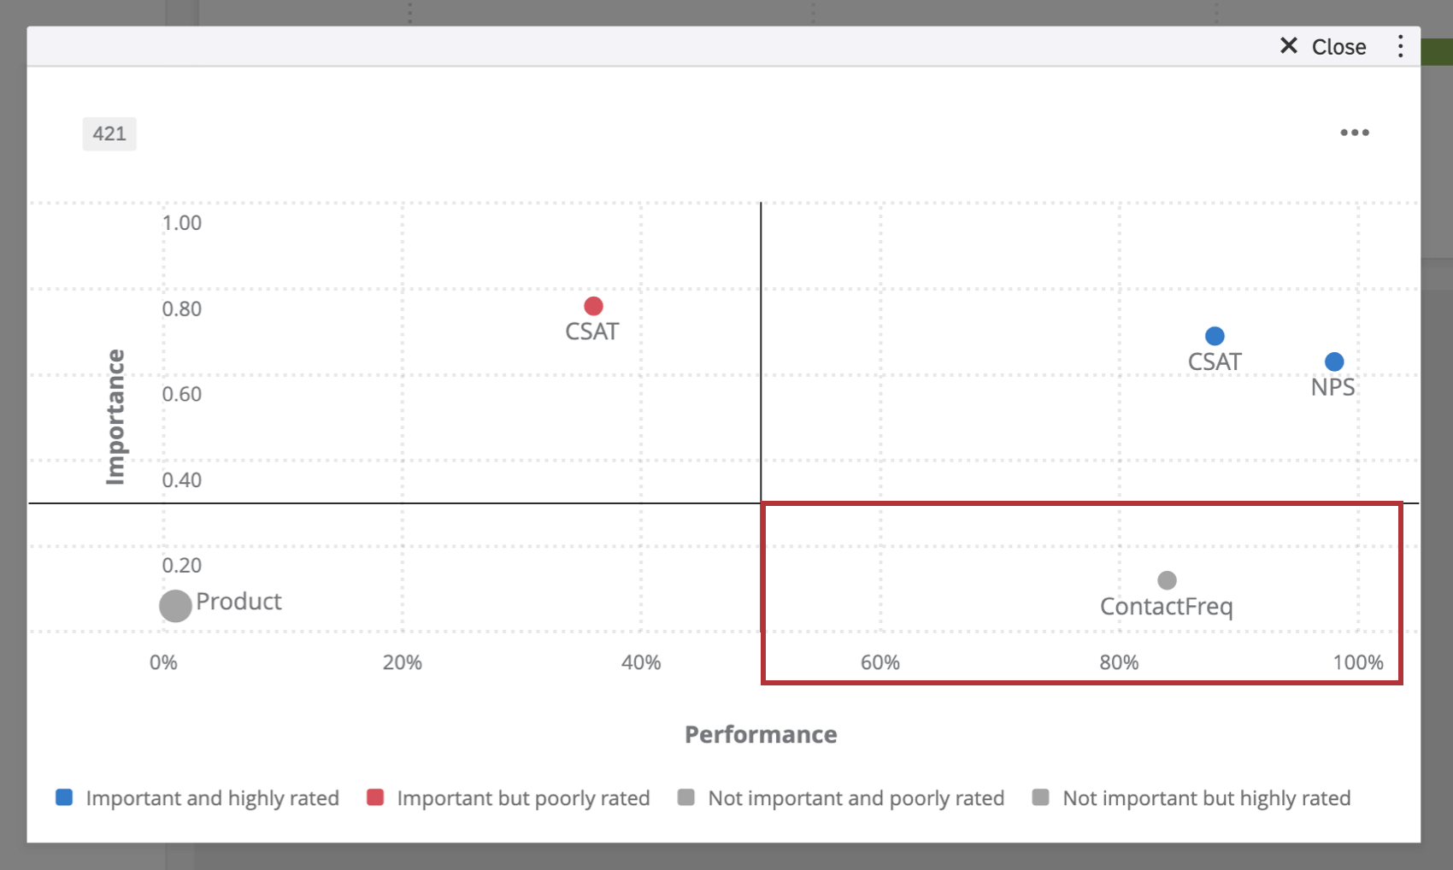
Task: Click the second gray legend square icon
Action: (x=1040, y=797)
